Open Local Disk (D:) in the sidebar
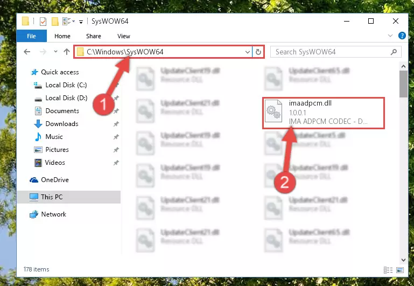This screenshot has height=286, width=414. pos(66,98)
